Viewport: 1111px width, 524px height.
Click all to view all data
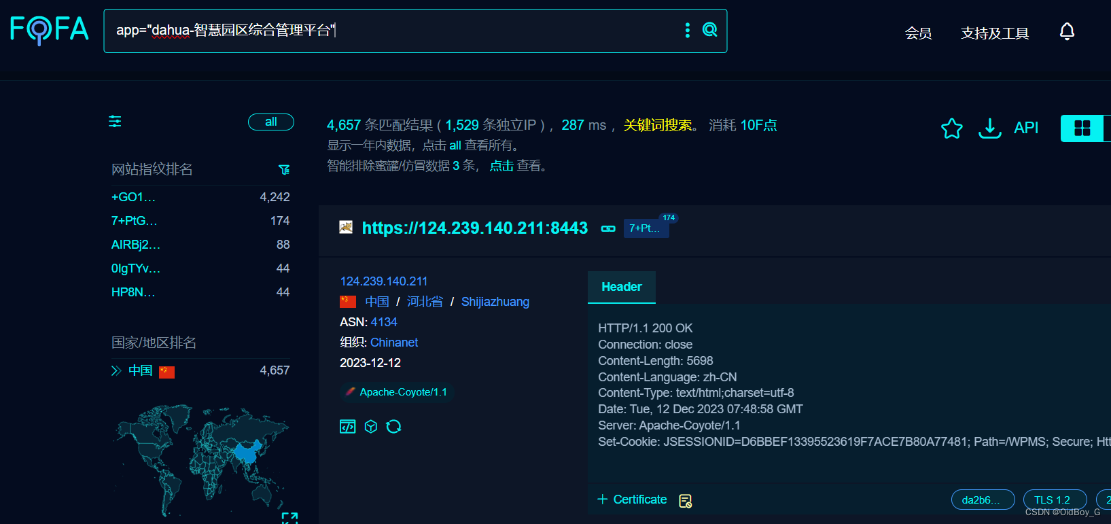[455, 145]
